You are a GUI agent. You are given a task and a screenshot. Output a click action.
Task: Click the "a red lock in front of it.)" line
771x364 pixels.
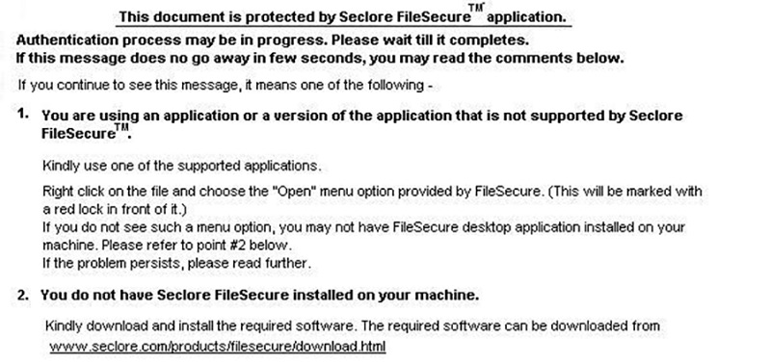(115, 209)
